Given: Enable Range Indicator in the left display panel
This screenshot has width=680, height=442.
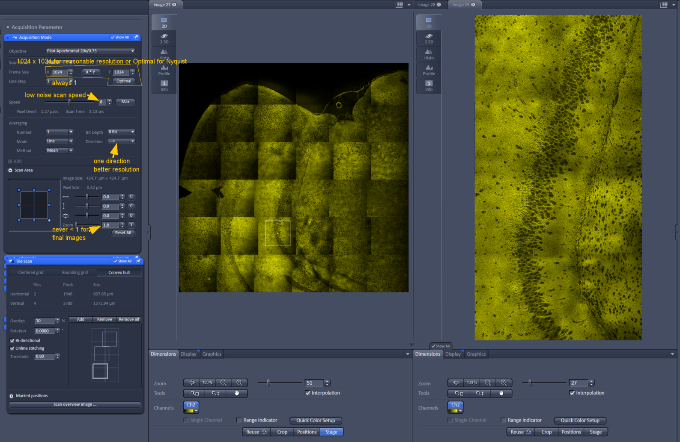Looking at the screenshot, I should point(239,420).
